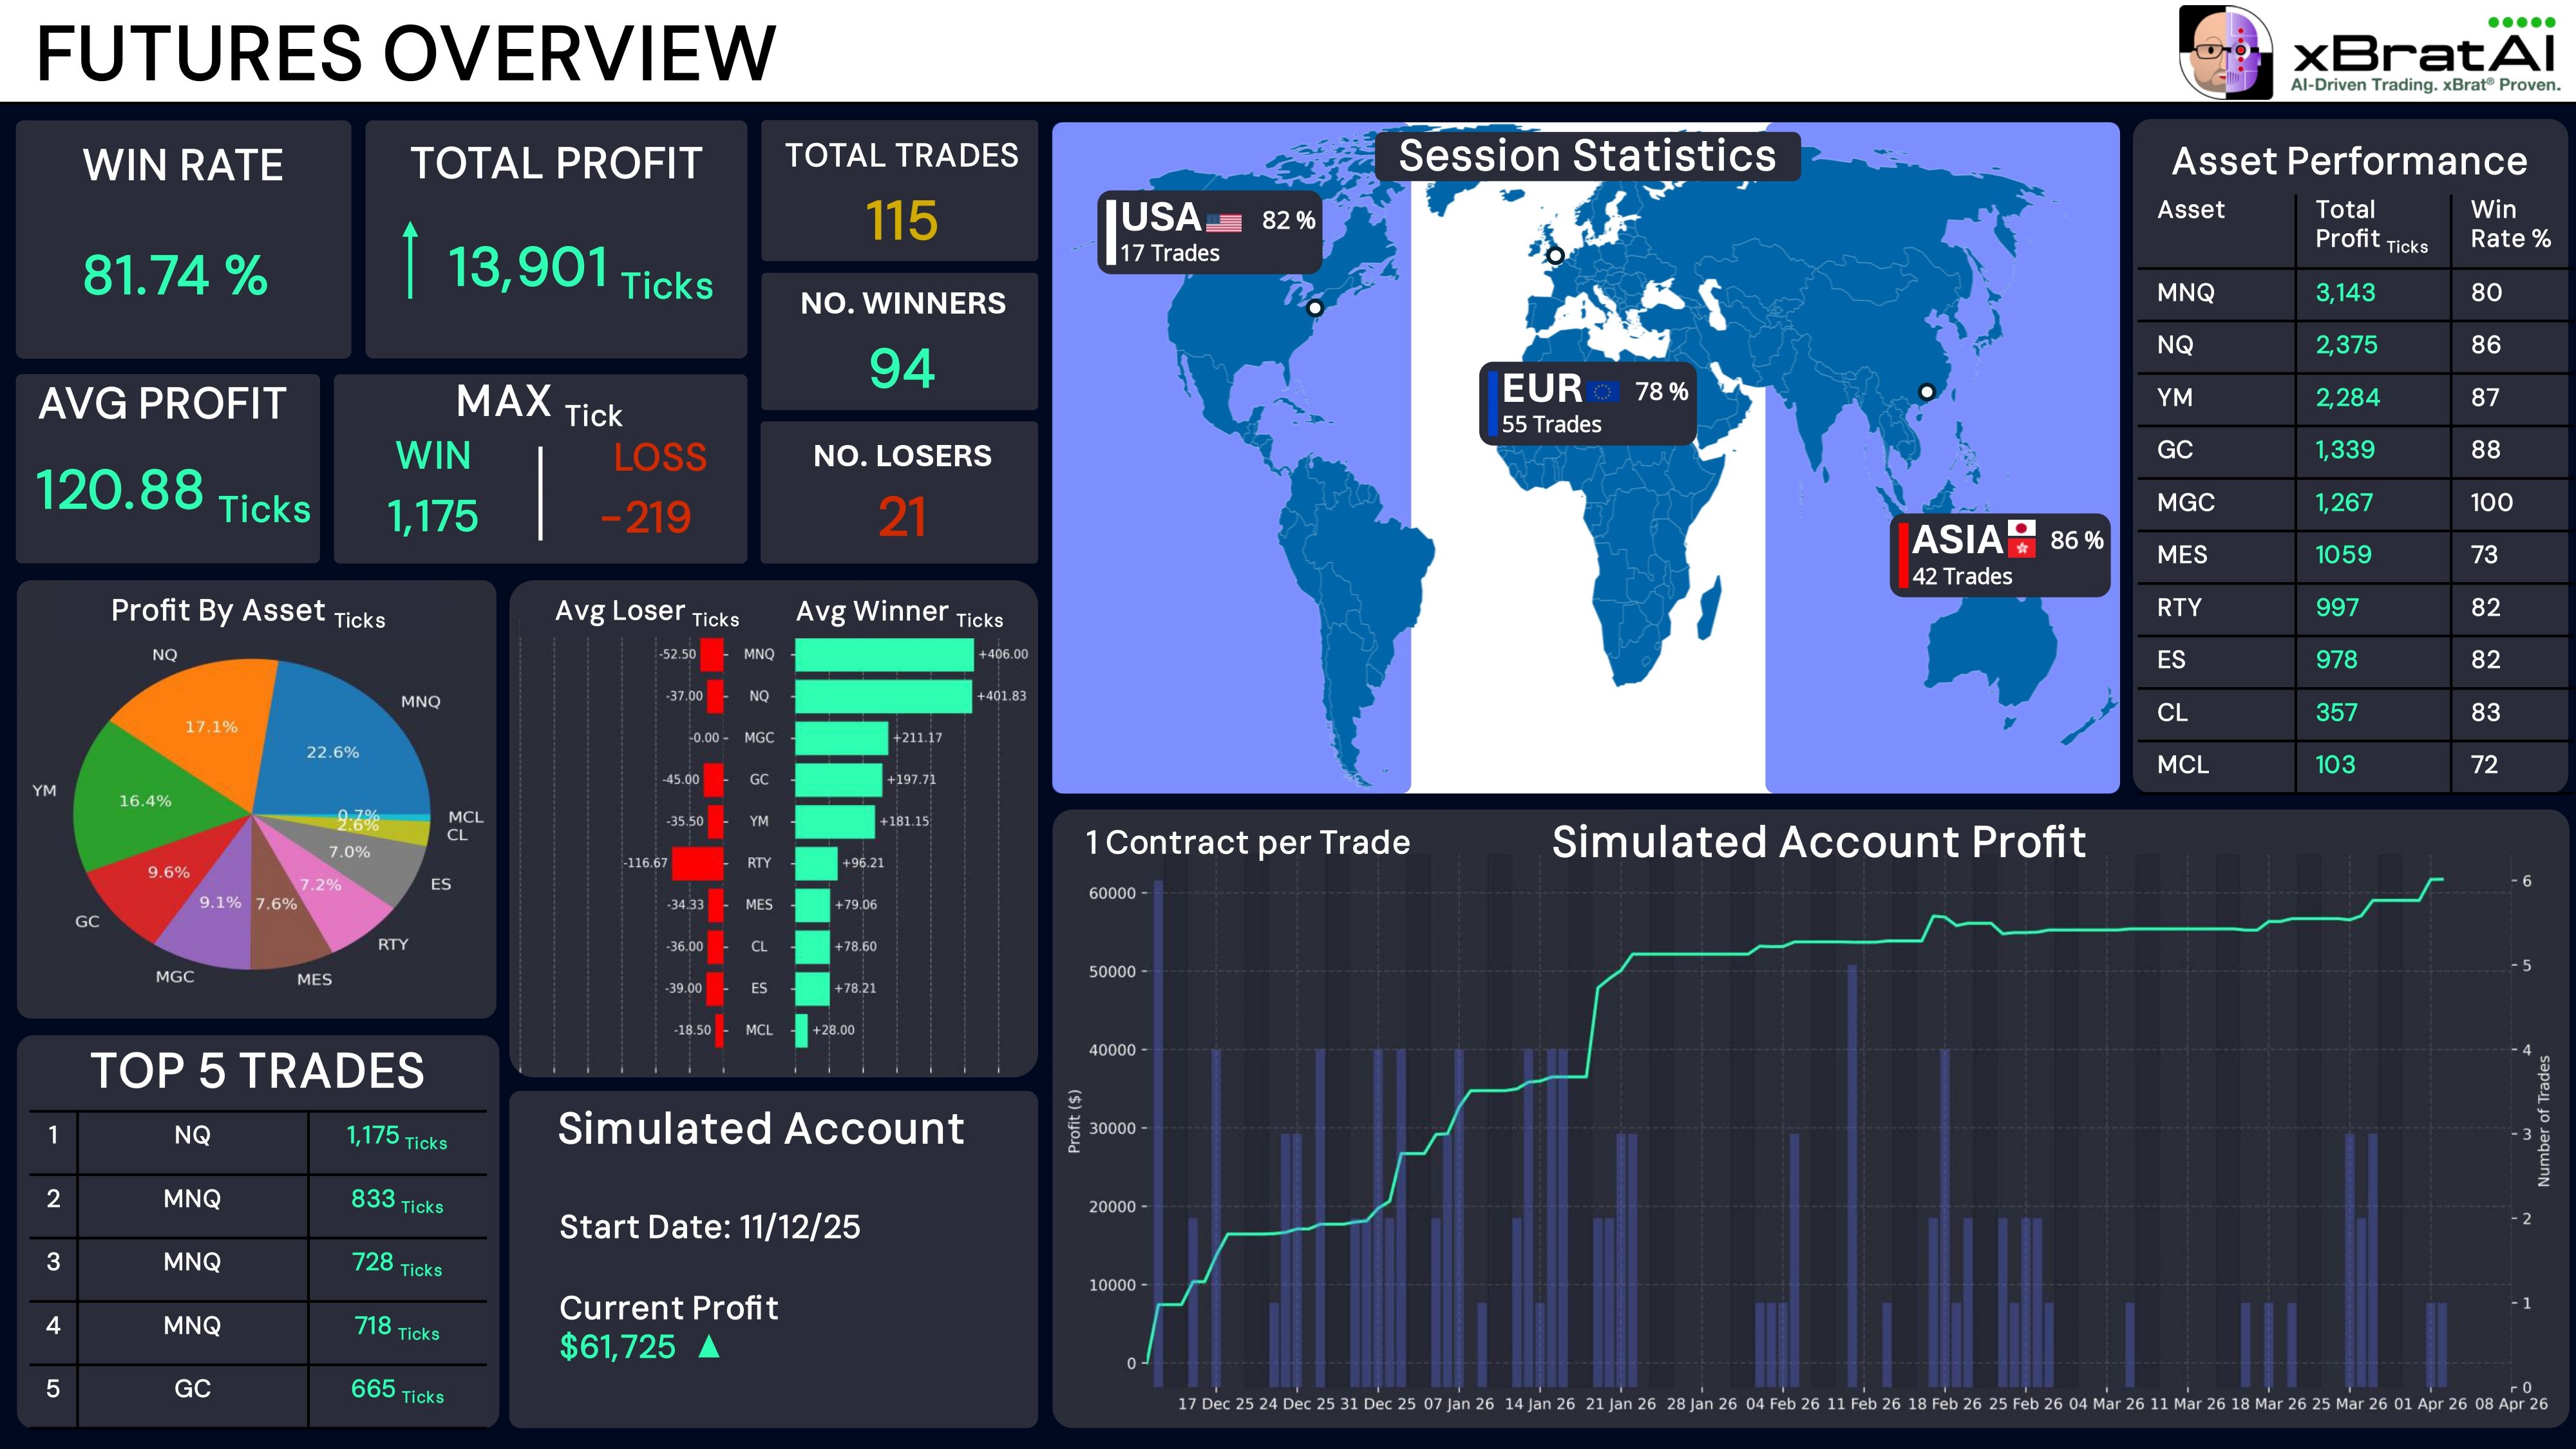Click the 21 Jan 26 axis label

coord(1621,1404)
